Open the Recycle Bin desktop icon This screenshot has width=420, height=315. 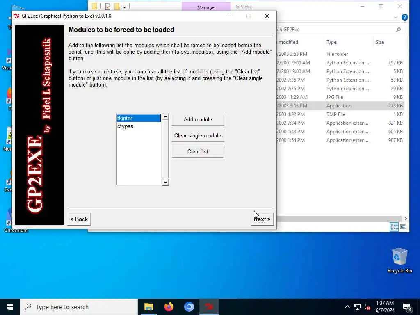coord(399,260)
